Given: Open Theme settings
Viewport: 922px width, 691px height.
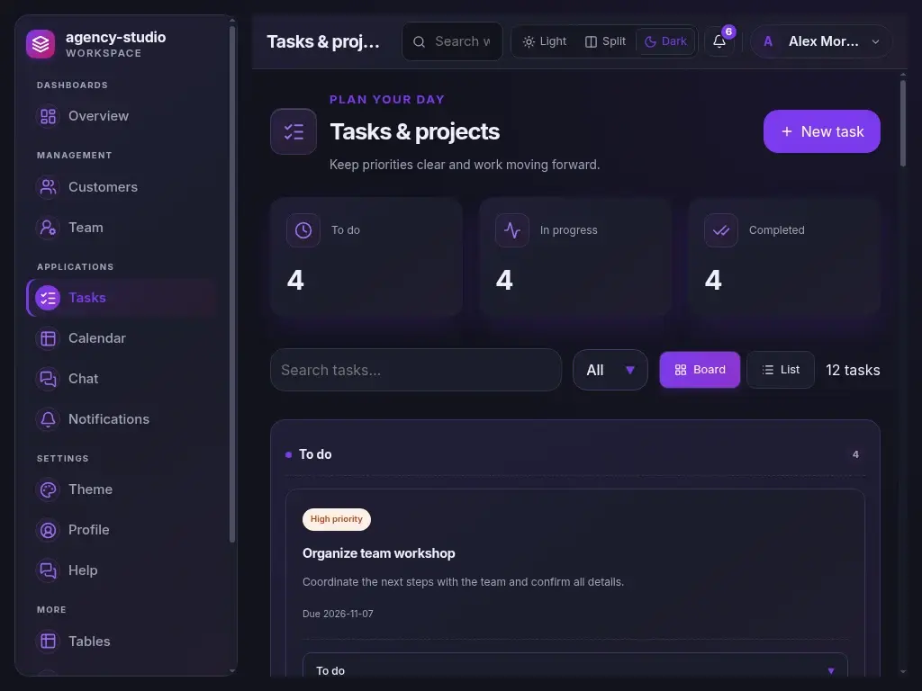Looking at the screenshot, I should coord(122,489).
